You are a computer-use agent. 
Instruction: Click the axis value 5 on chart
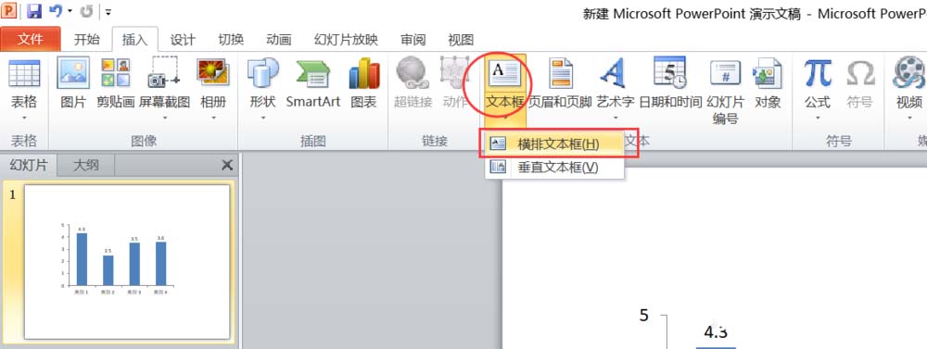[x=644, y=316]
